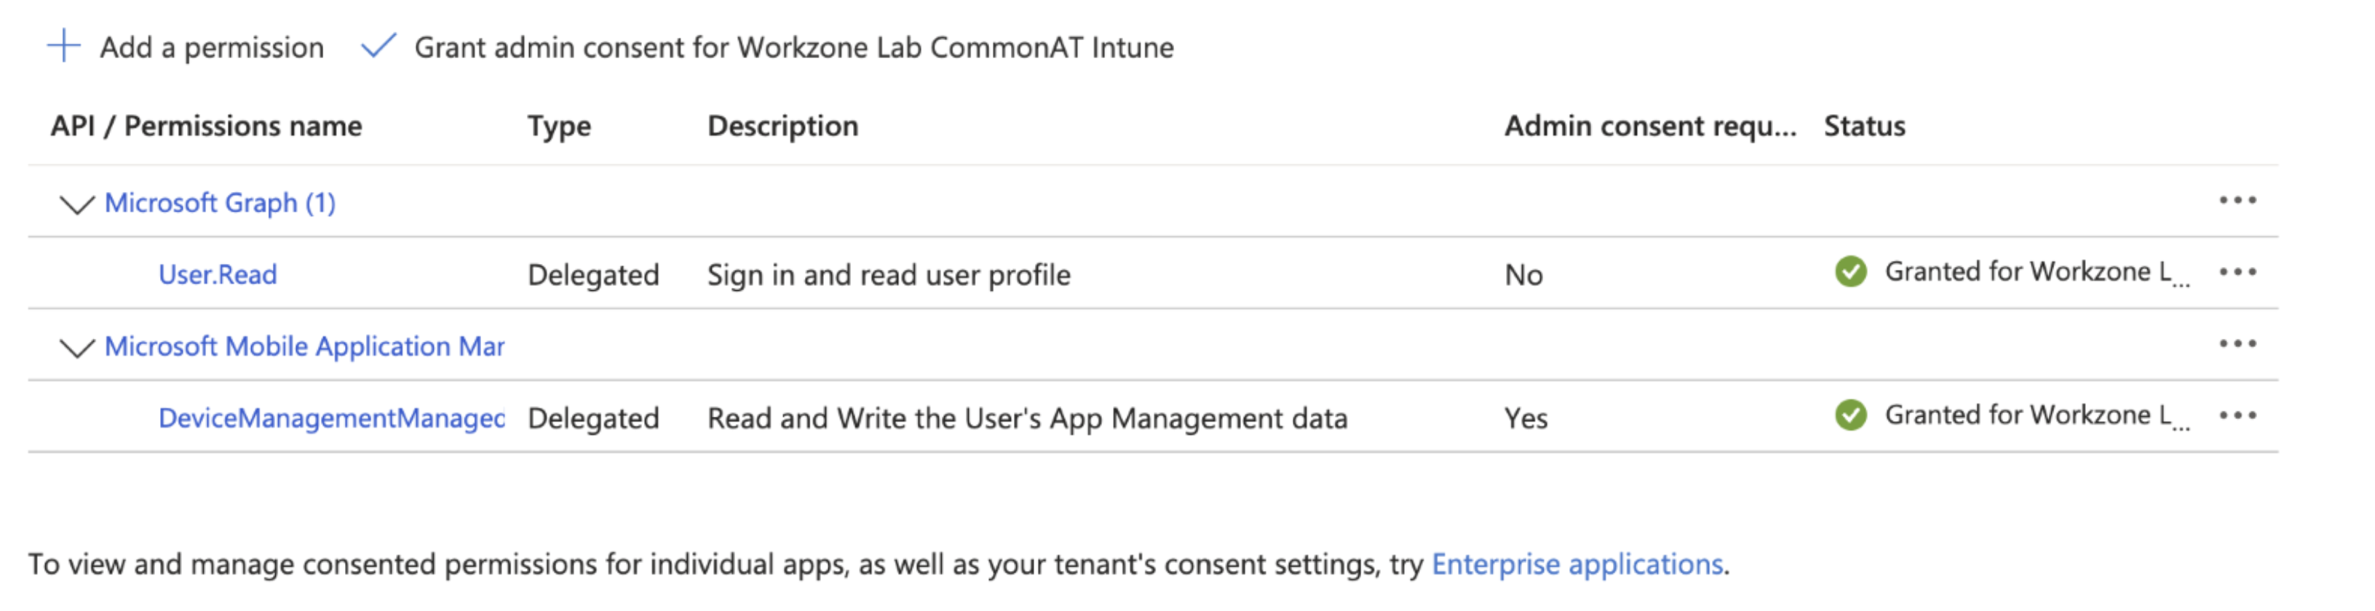The width and height of the screenshot is (2375, 611).
Task: Click the User.Read permission link
Action: 218,275
